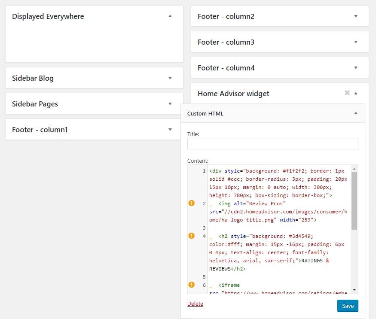Delete the Custom HTML widget
The image size is (376, 319).
pos(195,304)
